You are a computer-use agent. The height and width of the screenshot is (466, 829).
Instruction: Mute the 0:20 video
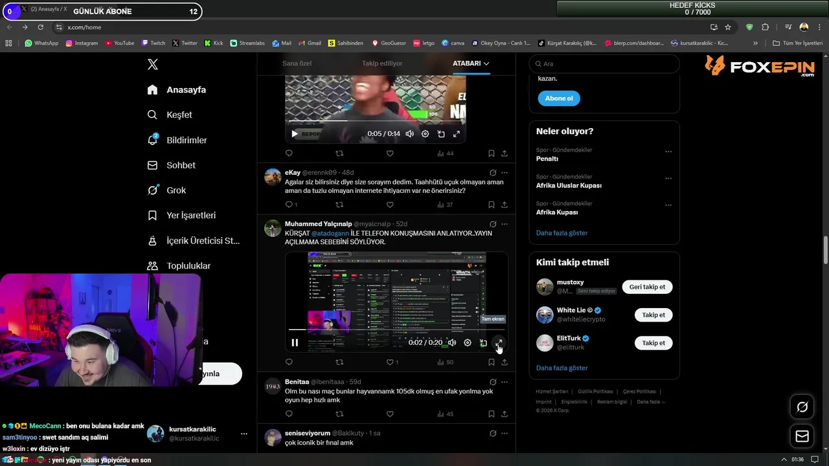452,342
